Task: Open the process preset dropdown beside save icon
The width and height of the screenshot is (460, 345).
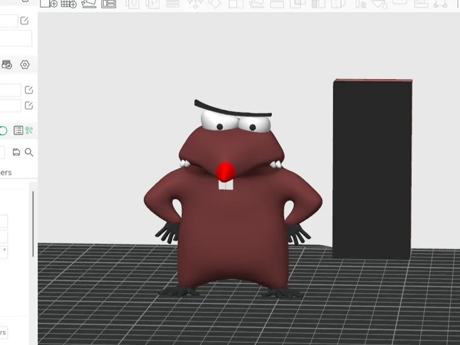Action: point(2,152)
